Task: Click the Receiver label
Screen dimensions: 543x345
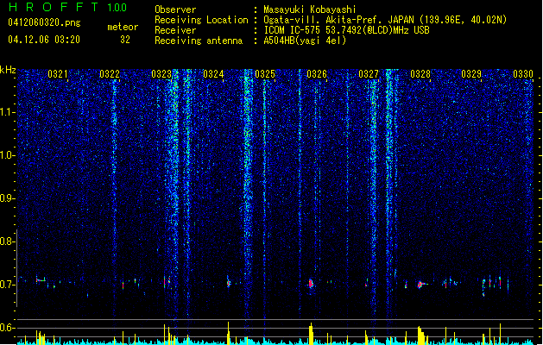Action: coord(175,30)
